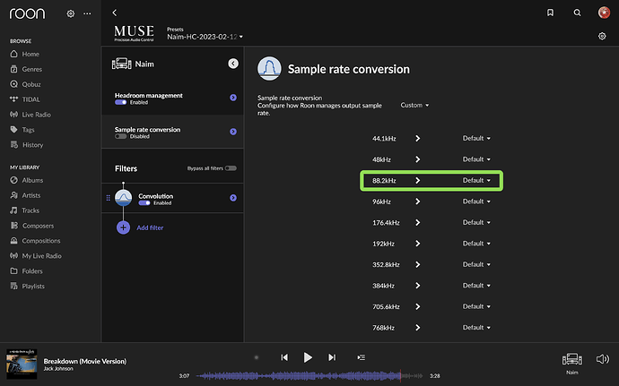Image resolution: width=619 pixels, height=386 pixels.
Task: Click Breakdown (Movie Version) track title
Action: point(85,361)
